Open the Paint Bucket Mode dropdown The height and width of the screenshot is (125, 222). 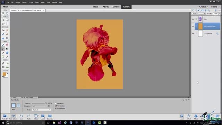coord(41,110)
